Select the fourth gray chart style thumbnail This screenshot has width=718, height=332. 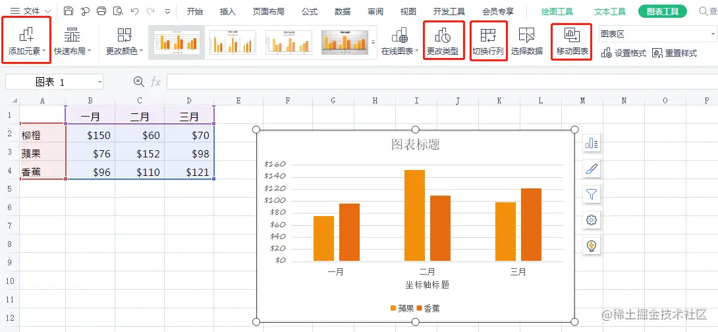(x=345, y=43)
